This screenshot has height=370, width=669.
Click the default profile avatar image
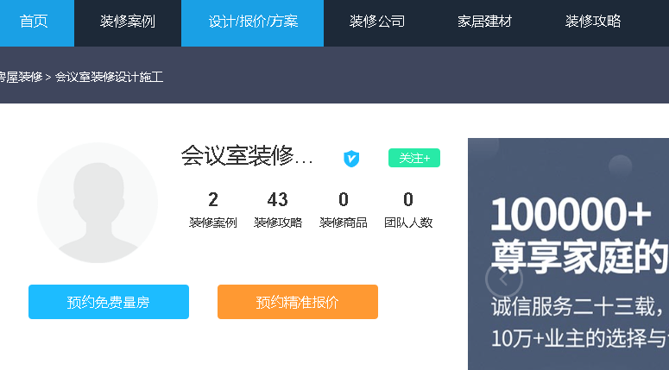(x=98, y=203)
